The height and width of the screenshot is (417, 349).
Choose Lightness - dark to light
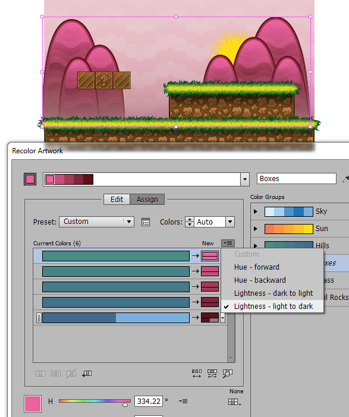coord(273,293)
